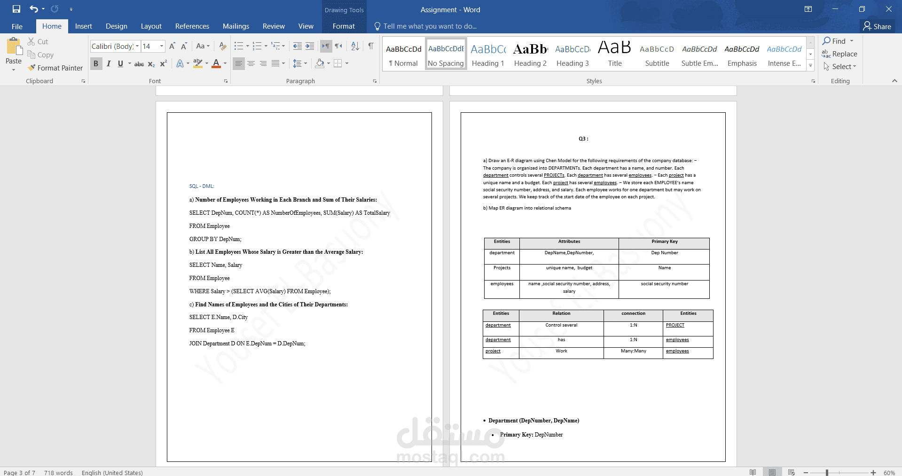
Task: Save the document using the floppy icon
Action: pos(16,9)
